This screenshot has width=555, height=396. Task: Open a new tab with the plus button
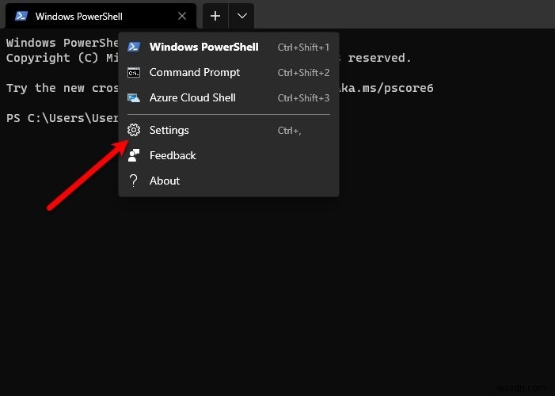pos(215,16)
